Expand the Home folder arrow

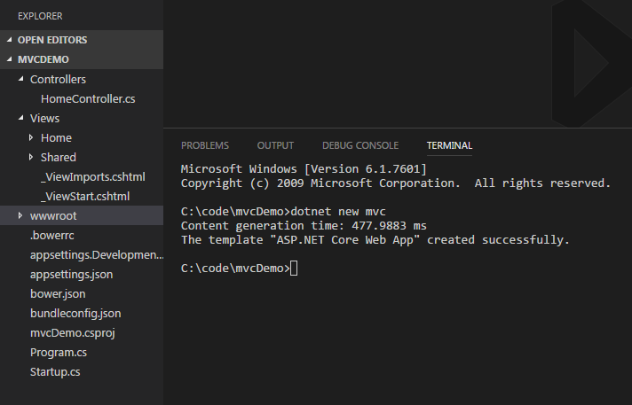[x=31, y=137]
